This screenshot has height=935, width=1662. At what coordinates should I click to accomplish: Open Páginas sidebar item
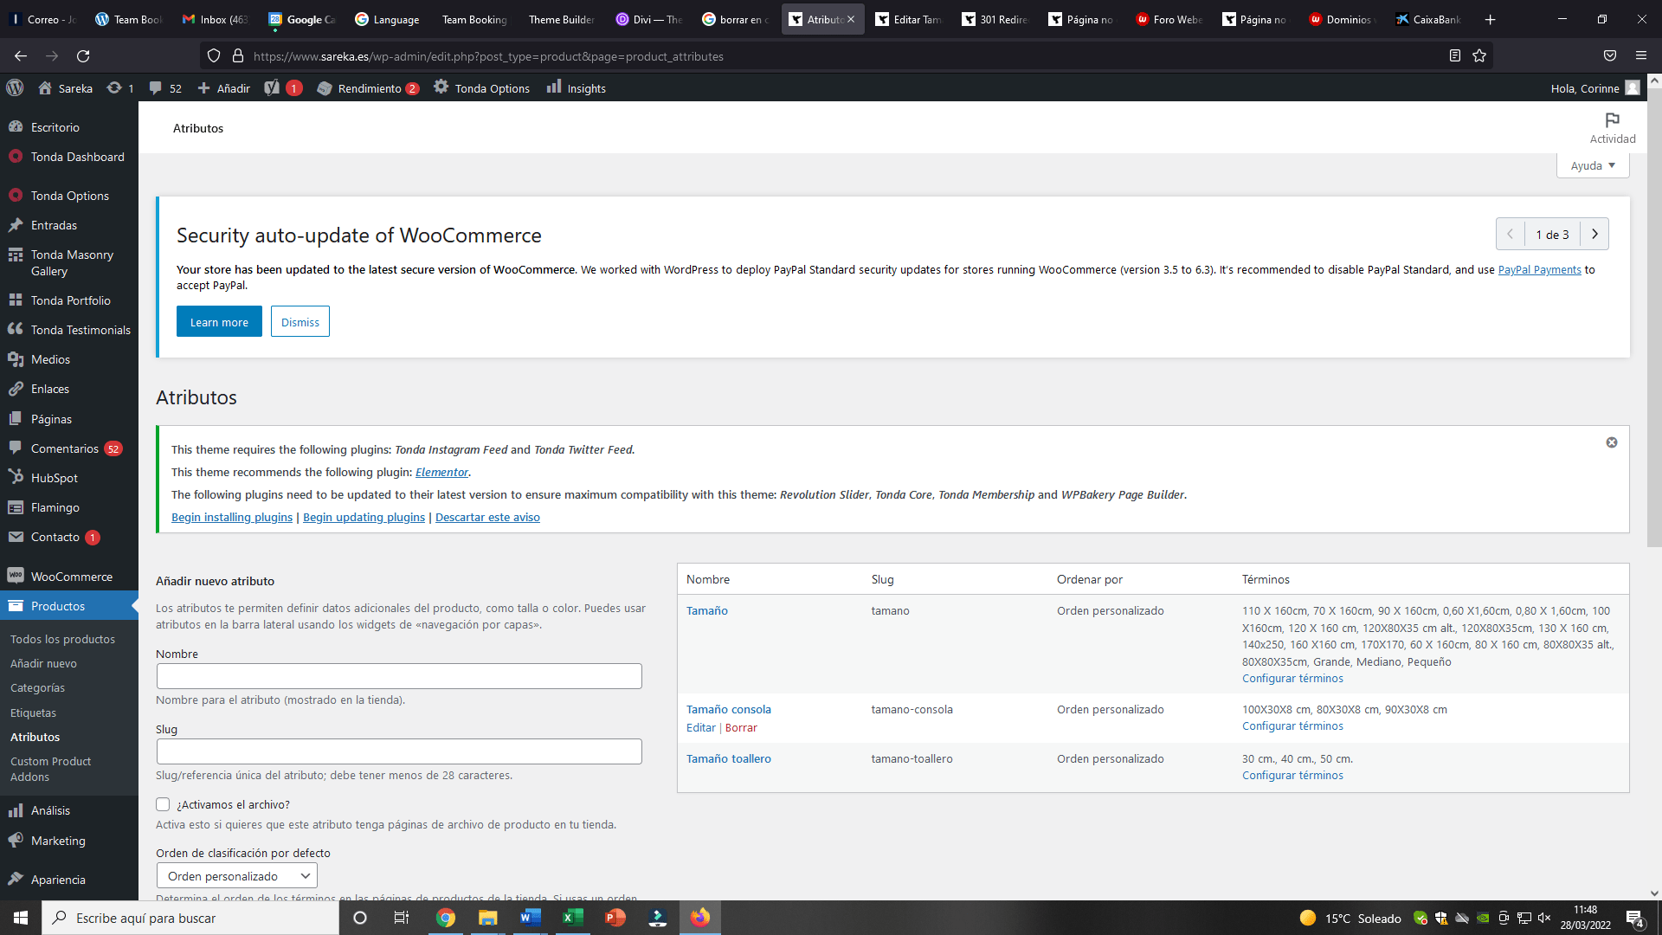click(x=69, y=419)
